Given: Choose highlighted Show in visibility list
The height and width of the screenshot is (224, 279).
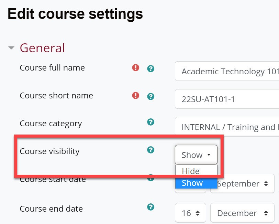Looking at the screenshot, I should tap(196, 183).
